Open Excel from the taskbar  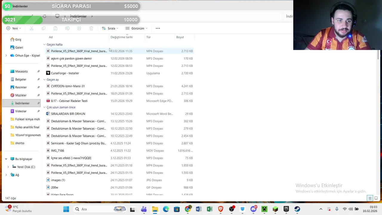coord(210,209)
